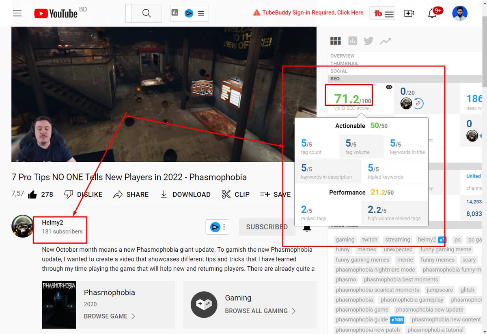487x334 pixels.
Task: Click BROWSE ALL GAMING link
Action: click(x=261, y=311)
